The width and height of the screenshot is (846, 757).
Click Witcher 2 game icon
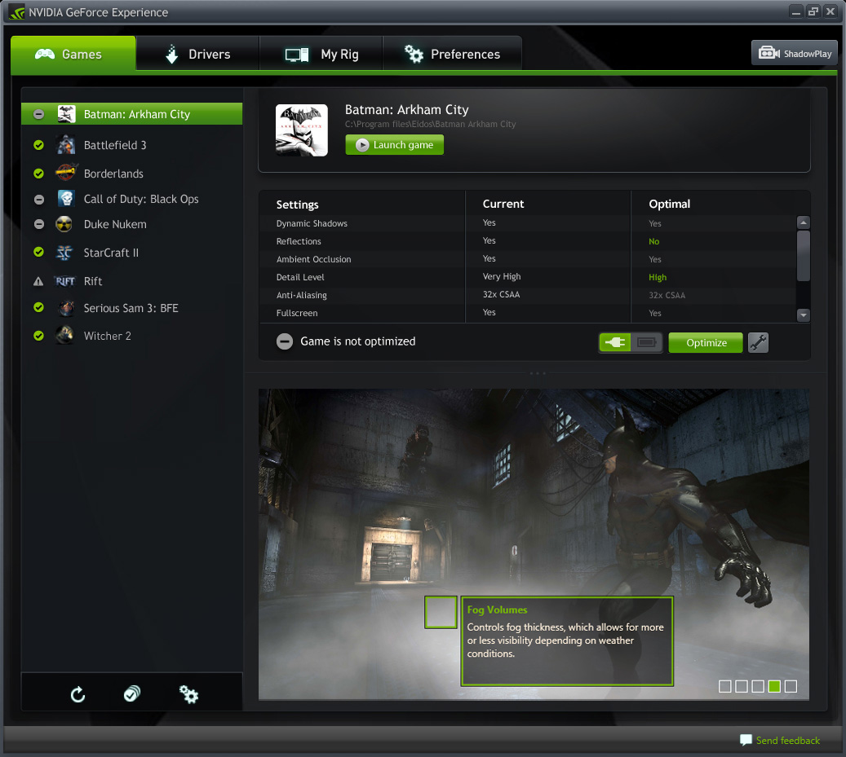point(65,335)
